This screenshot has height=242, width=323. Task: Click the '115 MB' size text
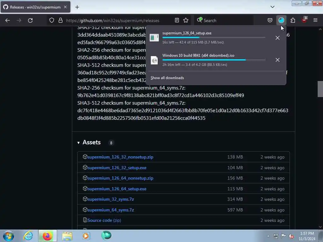coord(235,189)
